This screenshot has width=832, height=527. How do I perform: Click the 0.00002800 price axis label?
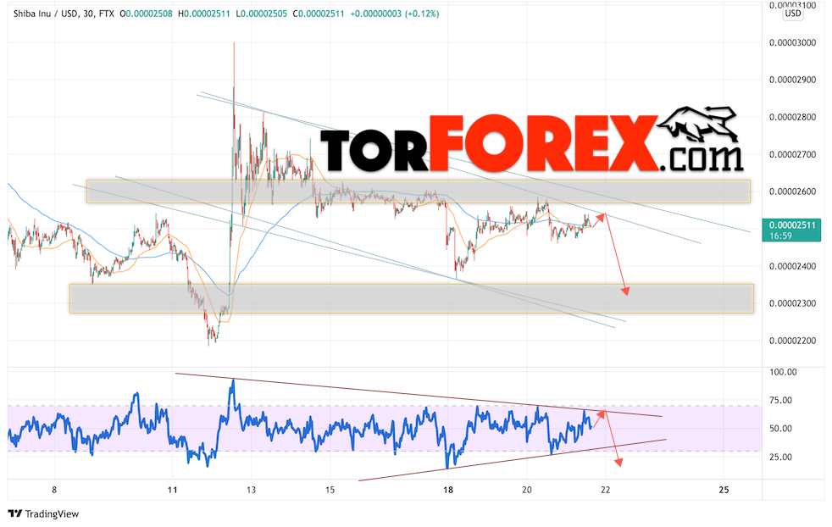(x=792, y=117)
